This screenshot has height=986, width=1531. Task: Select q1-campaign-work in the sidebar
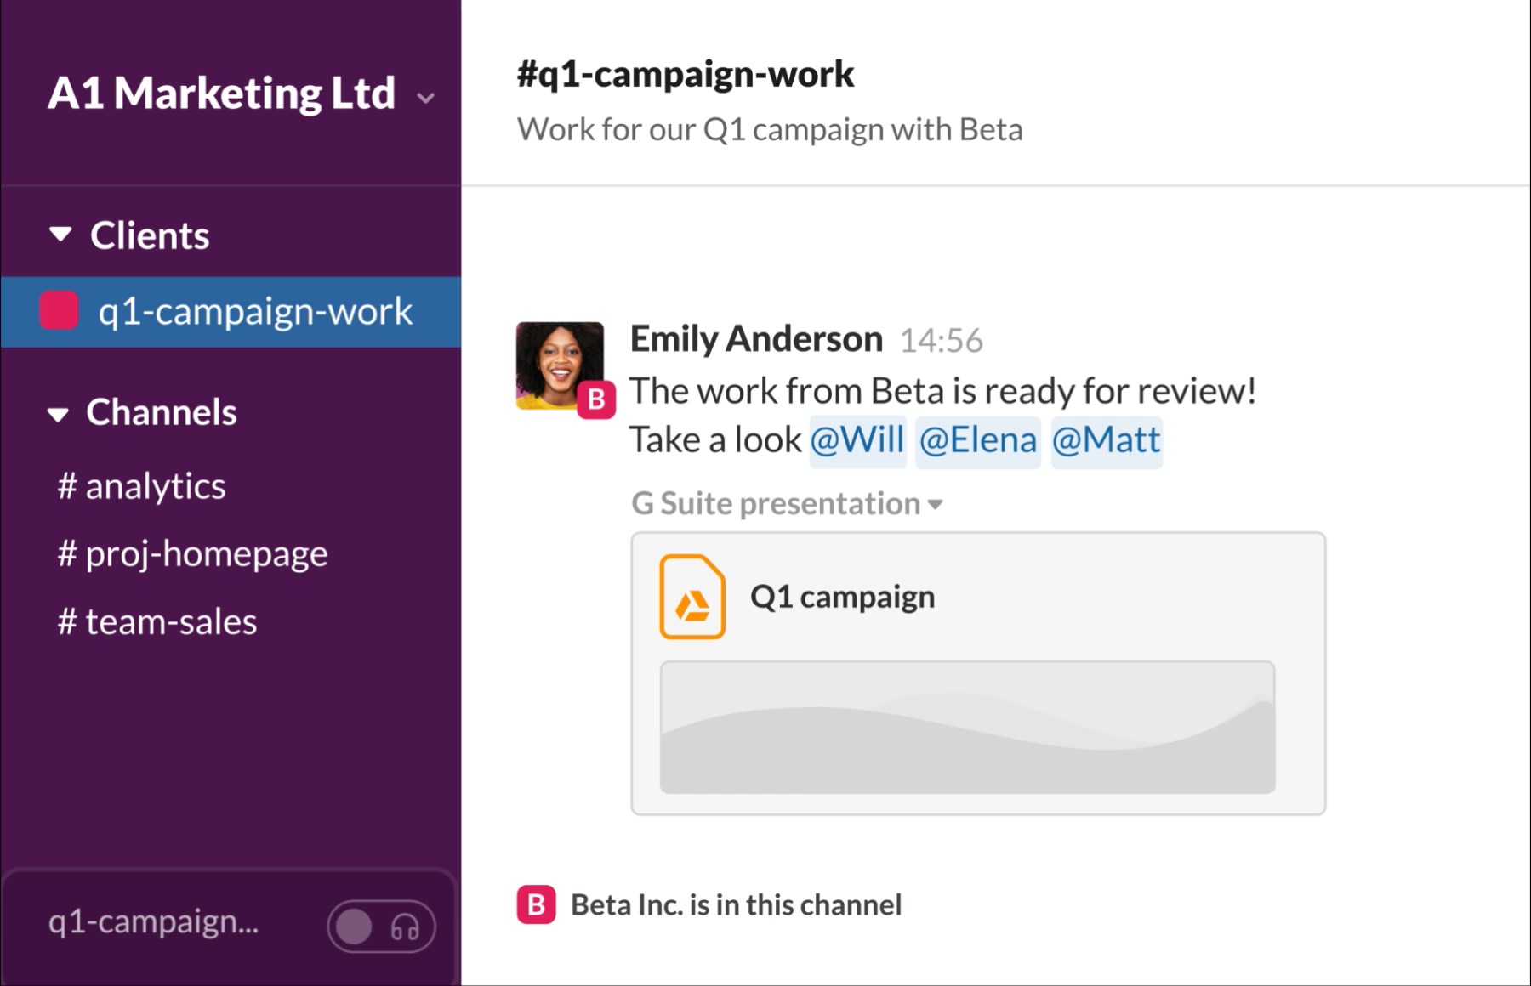coord(254,311)
